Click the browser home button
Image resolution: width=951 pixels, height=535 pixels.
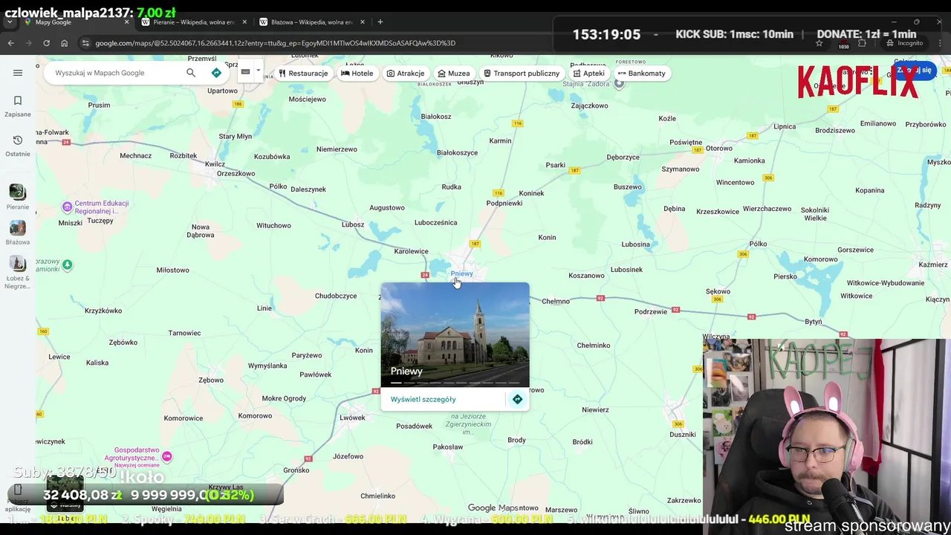pos(64,43)
